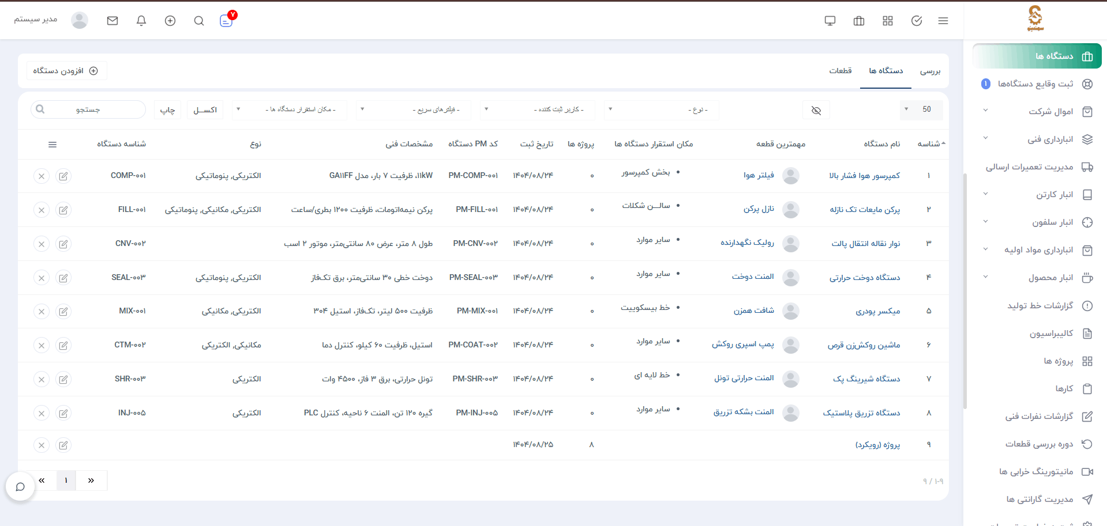Click the user avatar next to مدیر سیستم
This screenshot has height=526, width=1107.
80,20
